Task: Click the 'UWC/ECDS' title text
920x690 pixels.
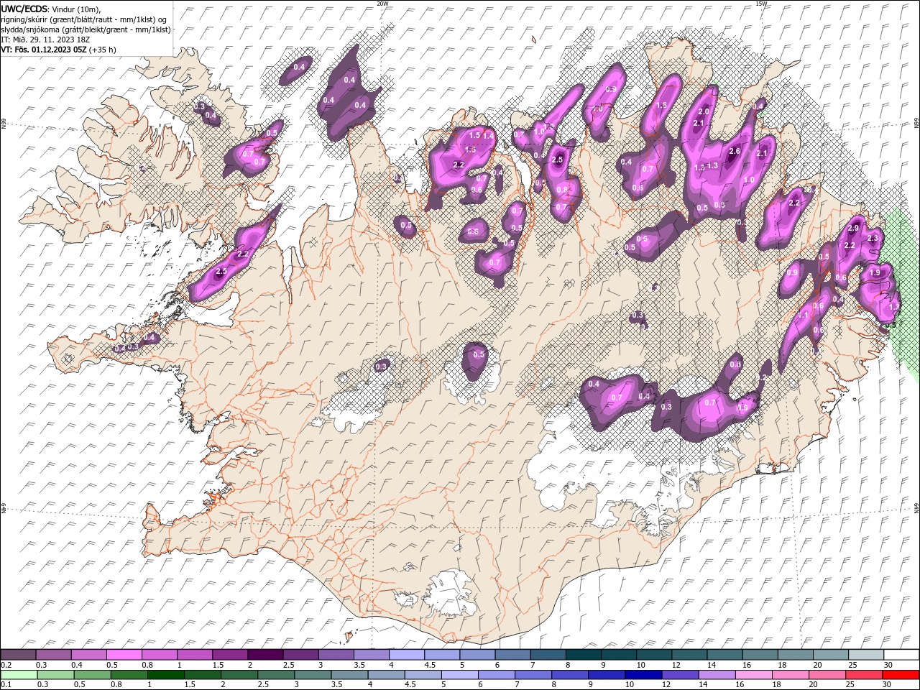Action: pyautogui.click(x=24, y=8)
